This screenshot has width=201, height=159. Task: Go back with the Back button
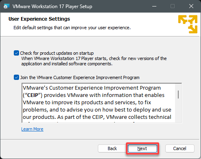coord(112,148)
